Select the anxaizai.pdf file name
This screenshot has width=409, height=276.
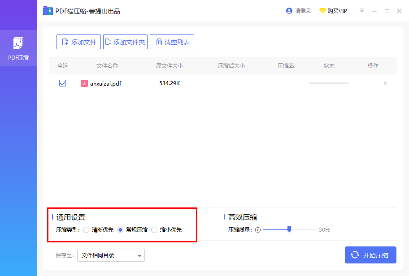tap(106, 83)
